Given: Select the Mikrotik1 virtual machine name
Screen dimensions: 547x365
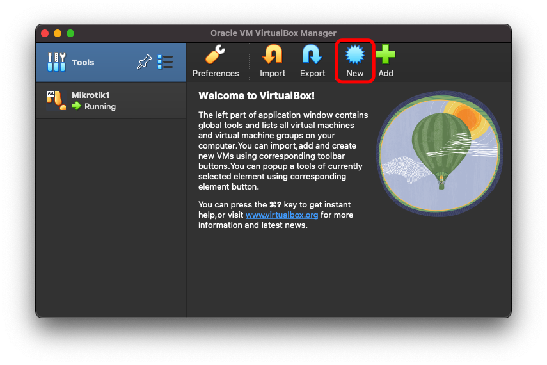Looking at the screenshot, I should [x=91, y=95].
